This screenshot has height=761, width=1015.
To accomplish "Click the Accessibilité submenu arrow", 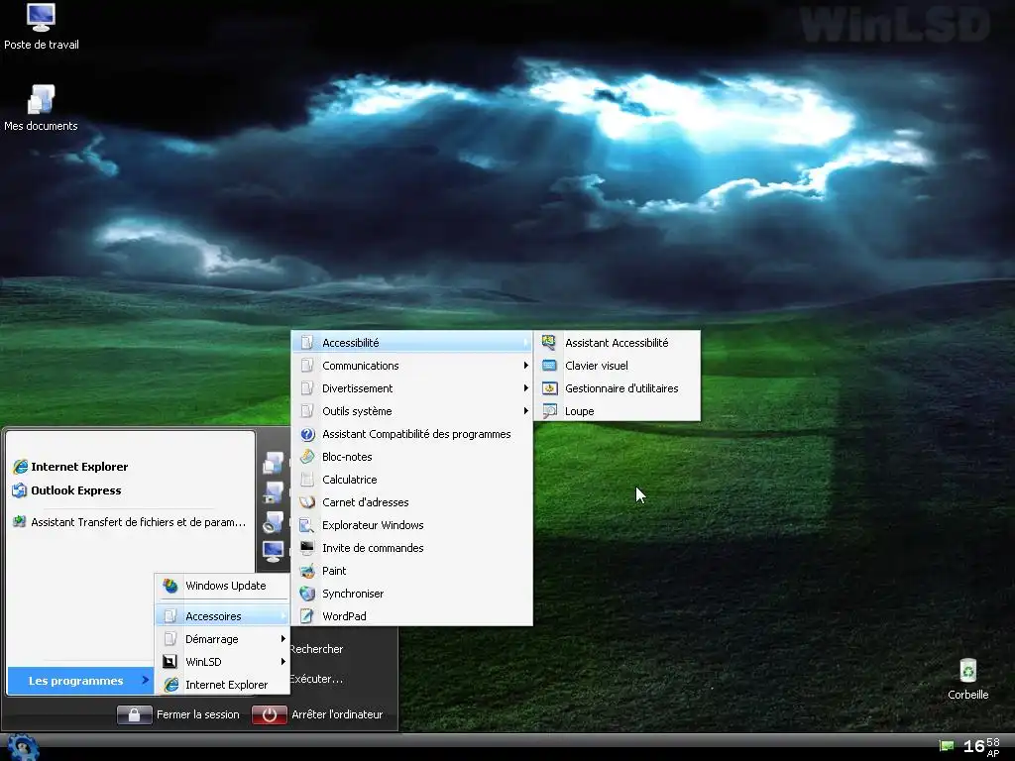I will coord(525,342).
